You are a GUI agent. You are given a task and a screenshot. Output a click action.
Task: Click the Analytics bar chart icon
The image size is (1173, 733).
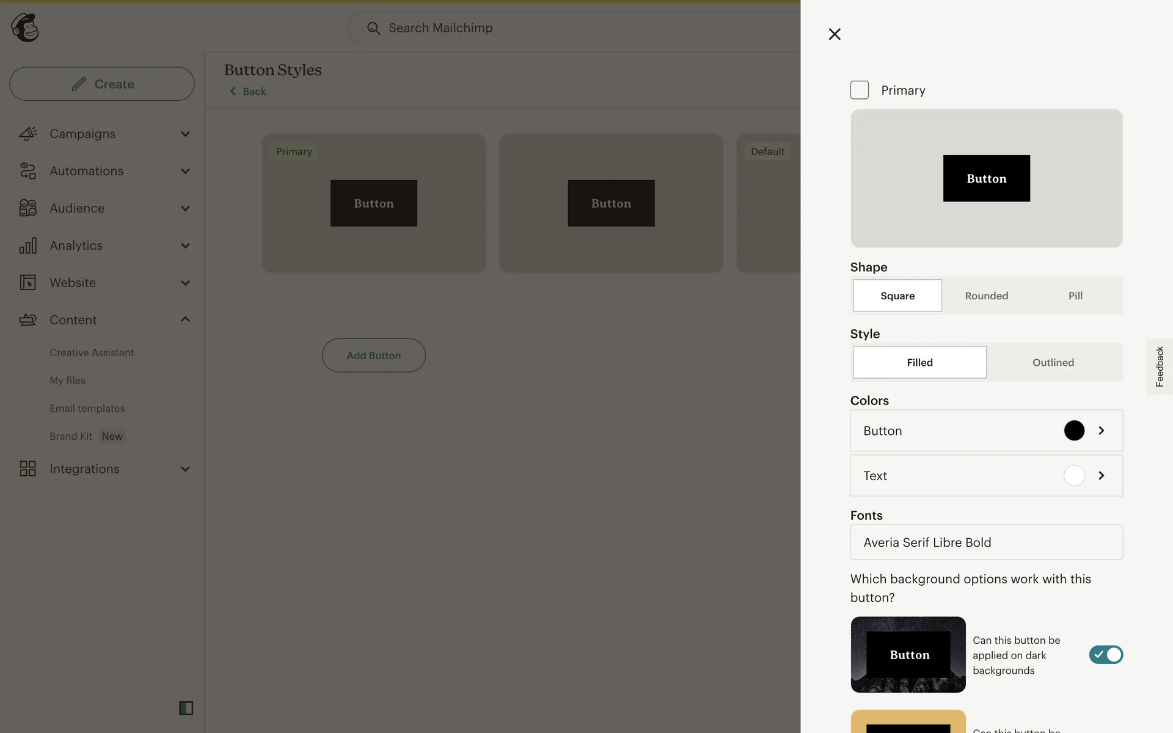(27, 246)
